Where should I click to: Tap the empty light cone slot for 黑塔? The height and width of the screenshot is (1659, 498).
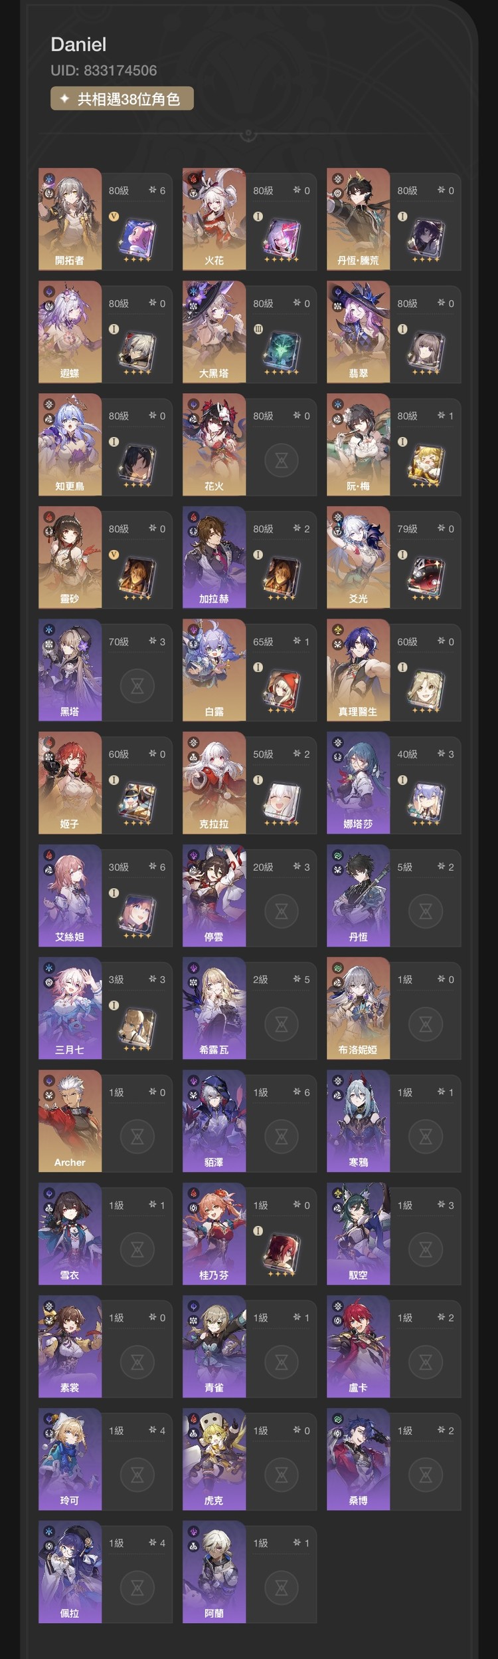[x=137, y=685]
